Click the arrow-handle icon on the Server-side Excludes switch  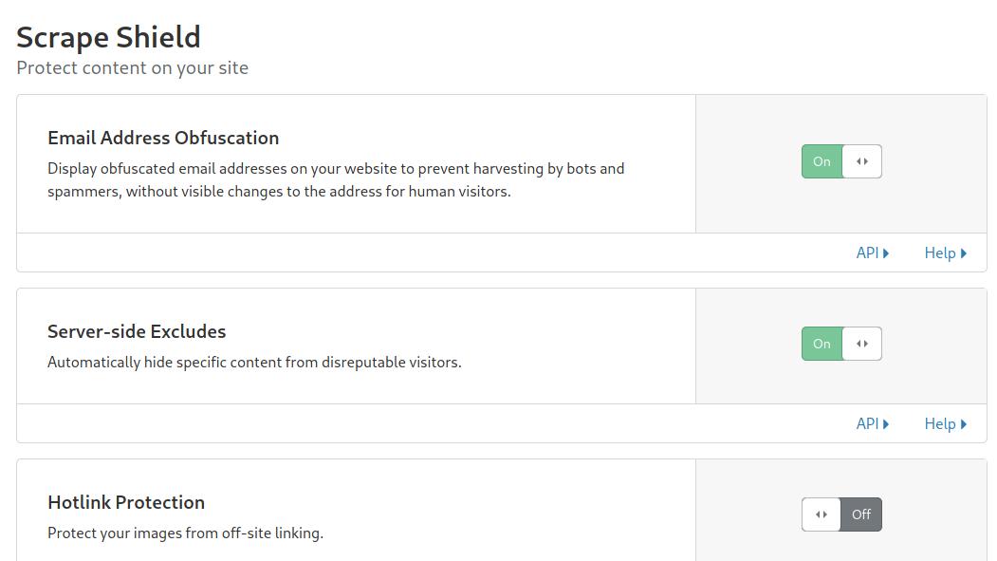tap(862, 344)
